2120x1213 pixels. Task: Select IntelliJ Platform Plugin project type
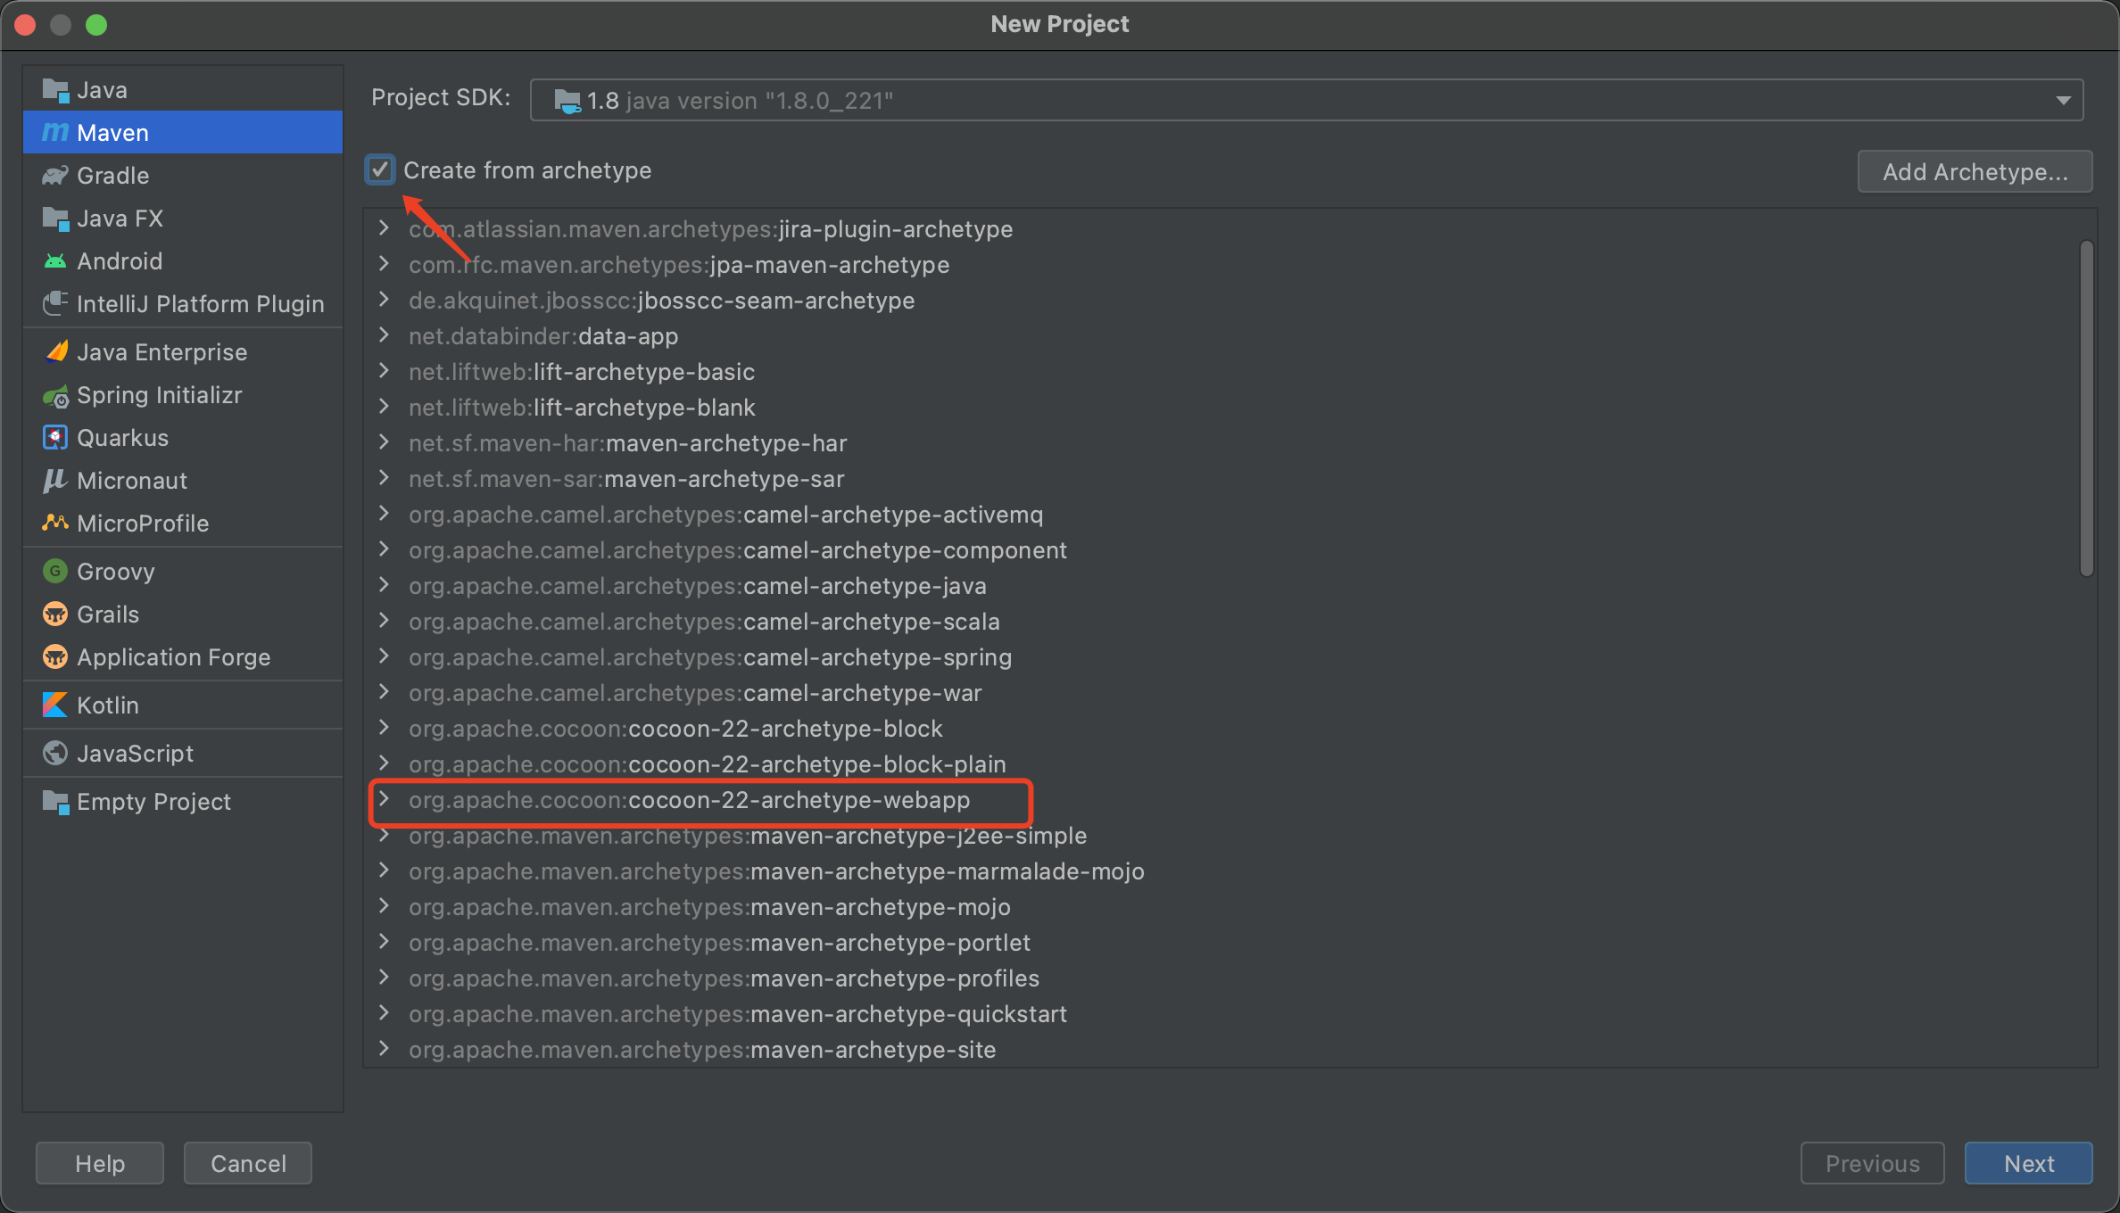pos(200,304)
